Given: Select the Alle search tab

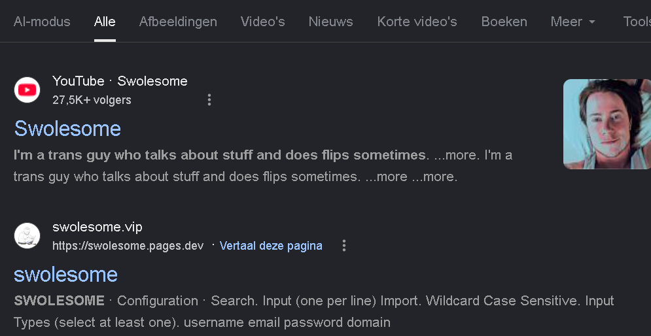Looking at the screenshot, I should click(x=105, y=22).
